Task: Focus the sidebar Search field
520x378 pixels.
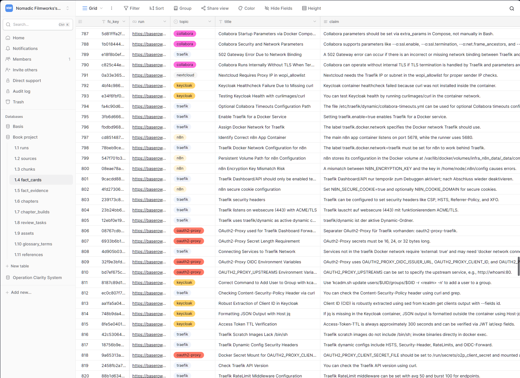Action: [35, 25]
